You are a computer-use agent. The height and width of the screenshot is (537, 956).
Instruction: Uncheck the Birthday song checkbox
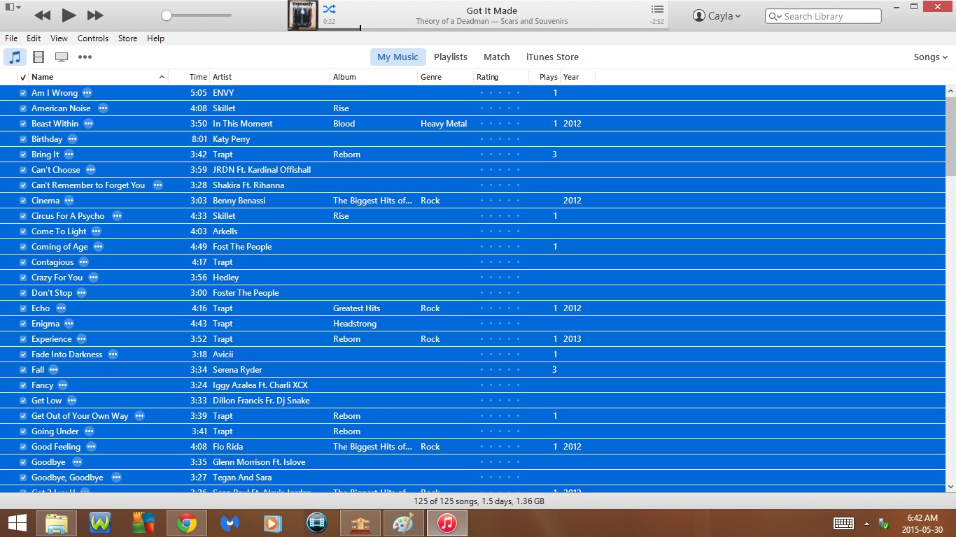click(23, 139)
